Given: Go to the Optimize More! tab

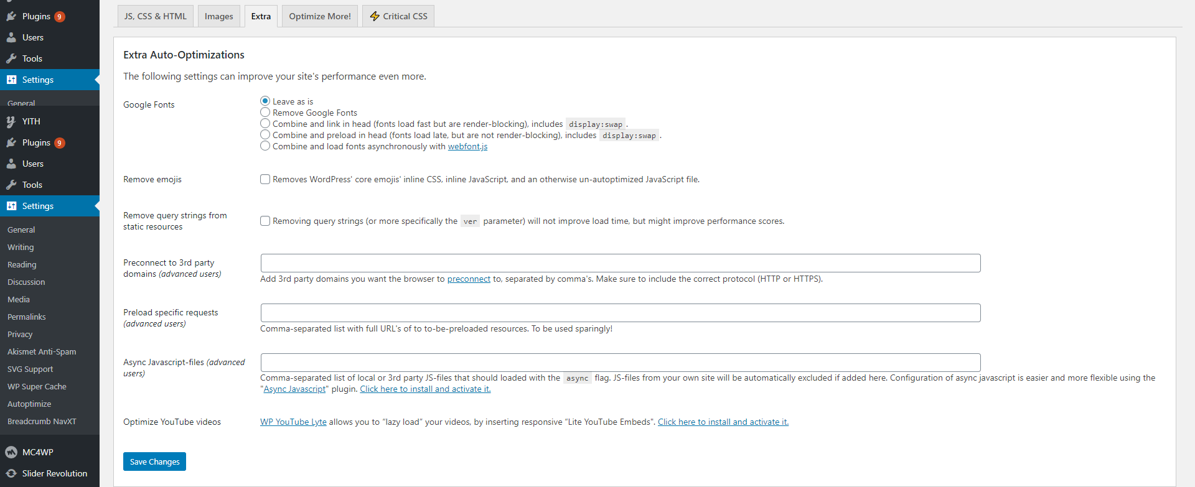Looking at the screenshot, I should coord(319,16).
